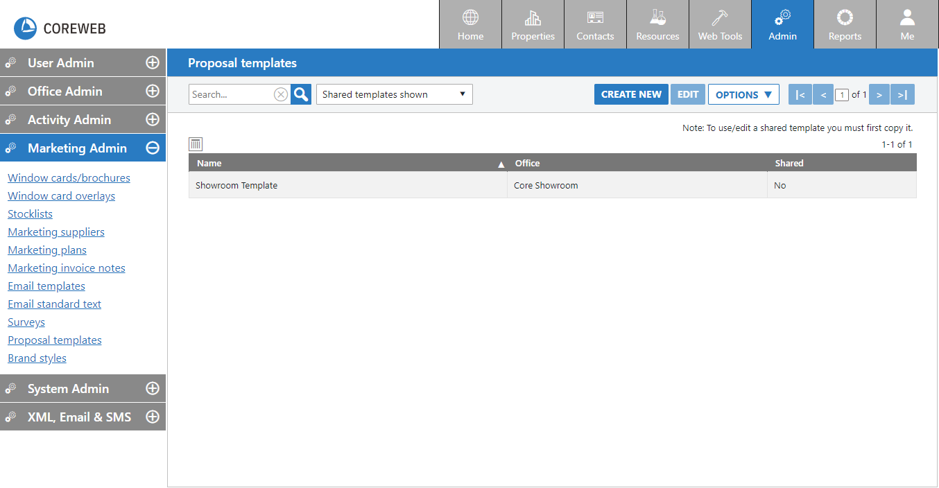Open the Me profile icon
Screen dimensions: 939x488
click(907, 25)
